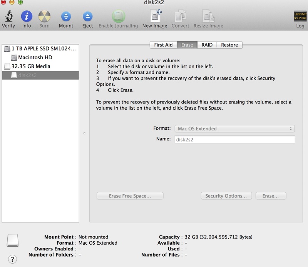Open the Convert tool
This screenshot has height=267, width=308.
click(x=180, y=17)
